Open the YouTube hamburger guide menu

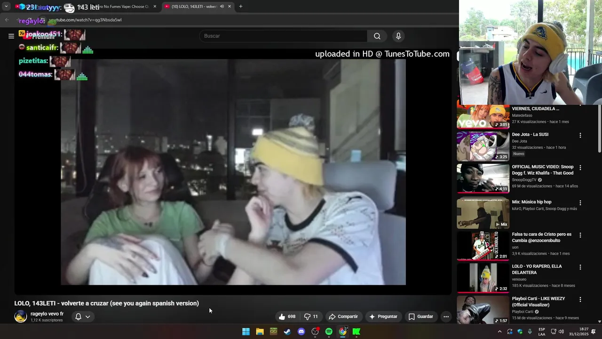pos(11,36)
